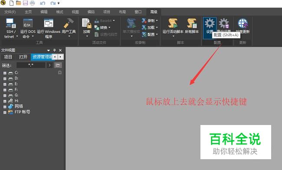Screen dimensions: 282x170
Task: Select the 网络 tree item
Action: tap(19, 106)
